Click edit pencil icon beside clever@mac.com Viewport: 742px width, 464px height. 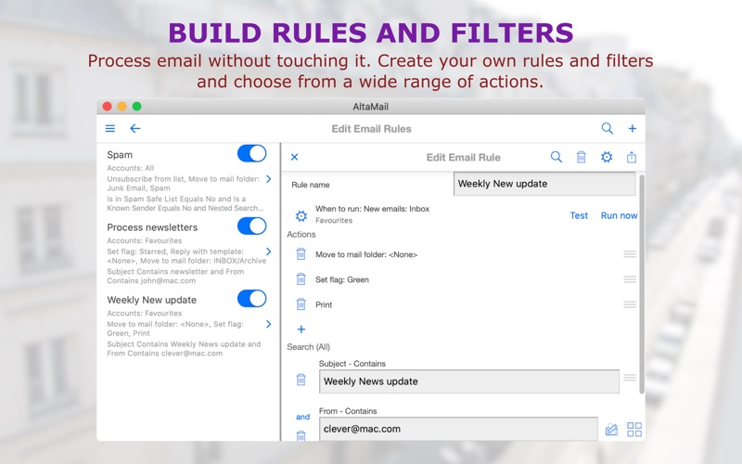point(611,430)
